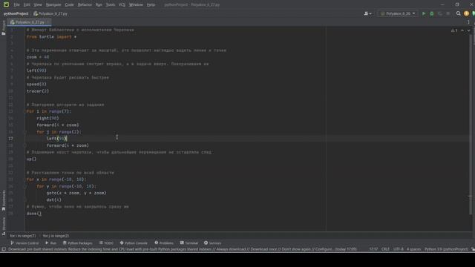475x267 pixels.
Task: Open the orange IDE updates icon
Action: click(x=466, y=13)
